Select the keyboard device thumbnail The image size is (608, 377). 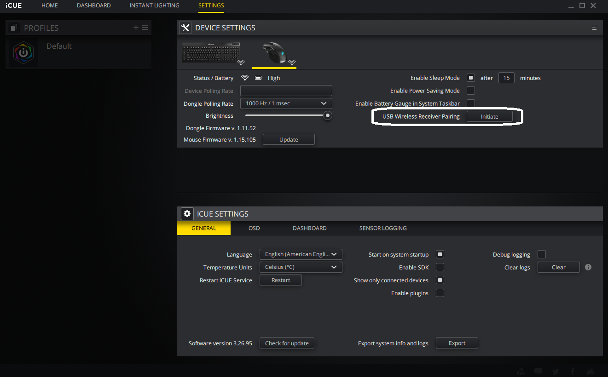[x=212, y=53]
